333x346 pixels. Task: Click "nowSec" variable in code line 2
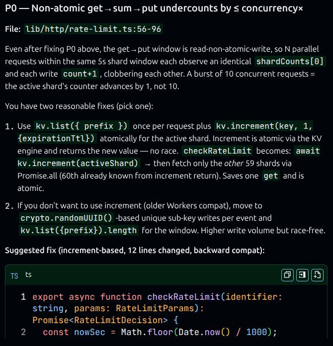point(89,332)
